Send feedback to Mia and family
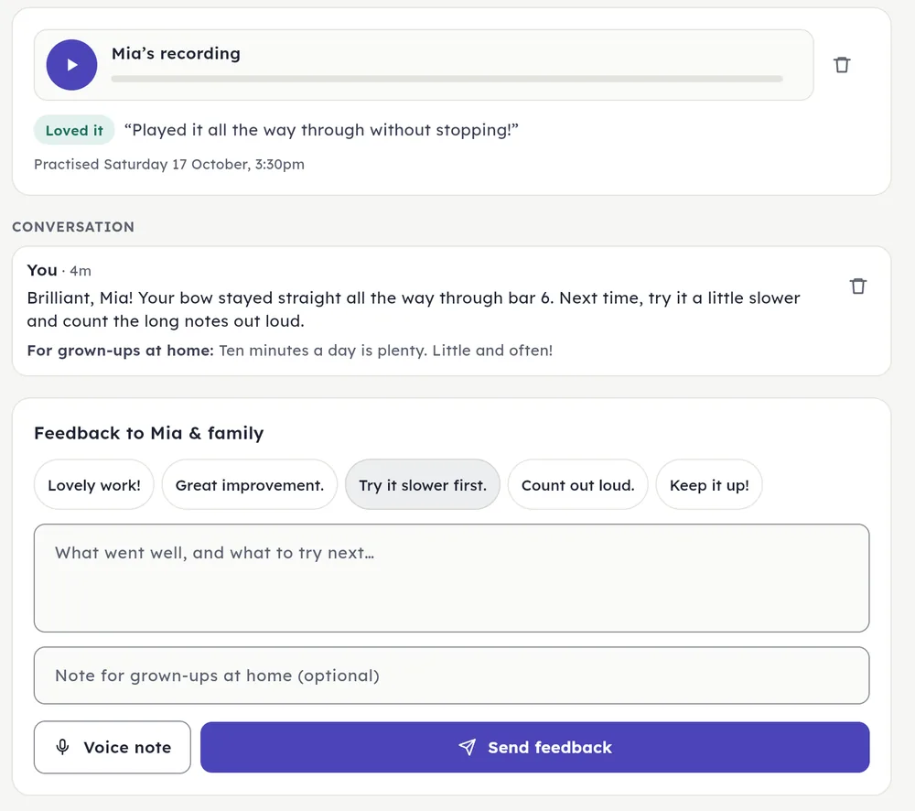915x811 pixels. pyautogui.click(x=535, y=747)
